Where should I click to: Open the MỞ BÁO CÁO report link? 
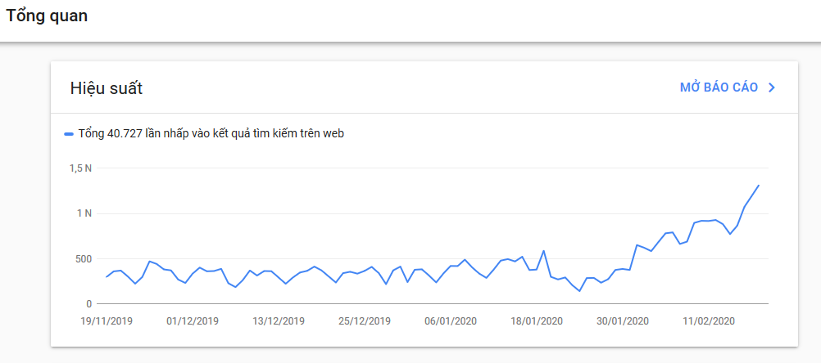719,87
